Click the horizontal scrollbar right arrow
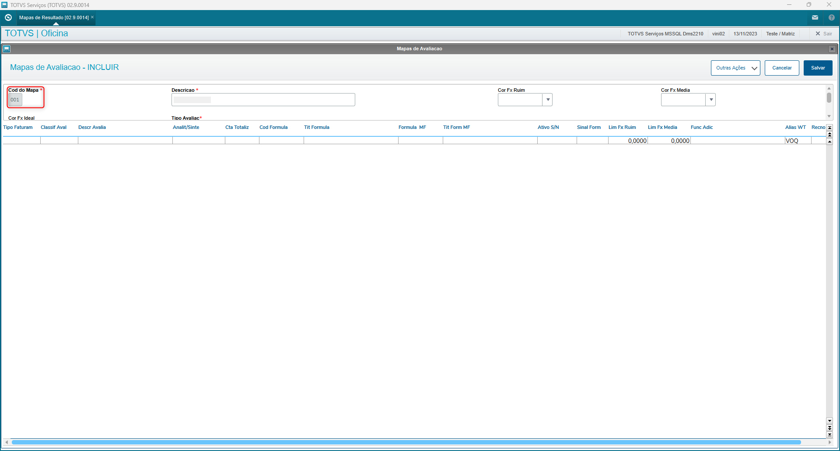The height and width of the screenshot is (451, 840). point(830,442)
